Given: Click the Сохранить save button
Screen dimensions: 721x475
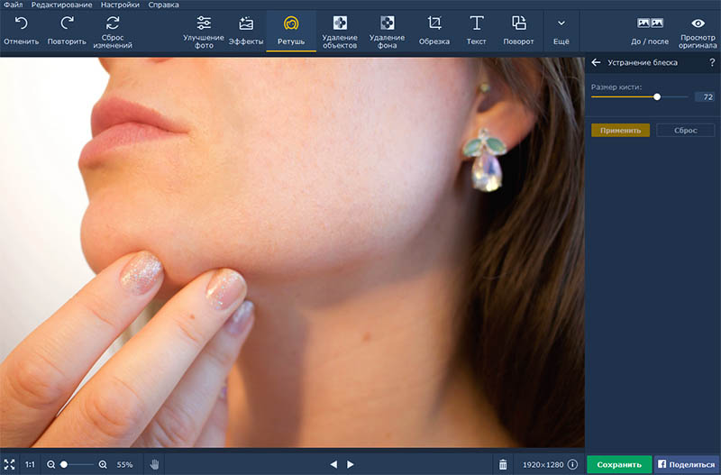Looking at the screenshot, I should coord(619,464).
